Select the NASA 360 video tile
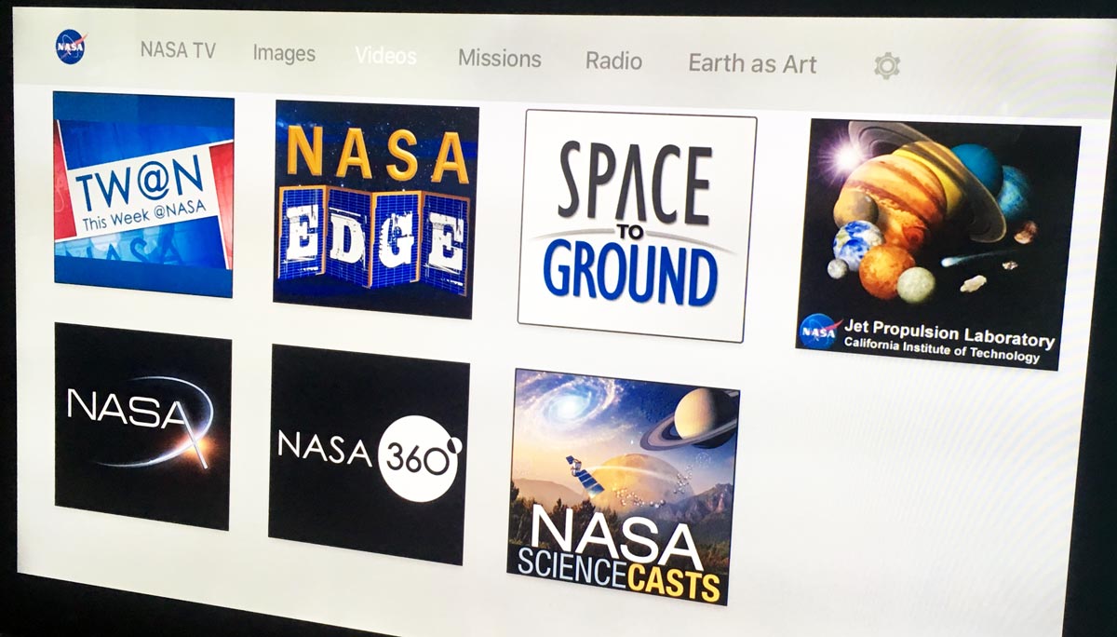 click(x=369, y=454)
